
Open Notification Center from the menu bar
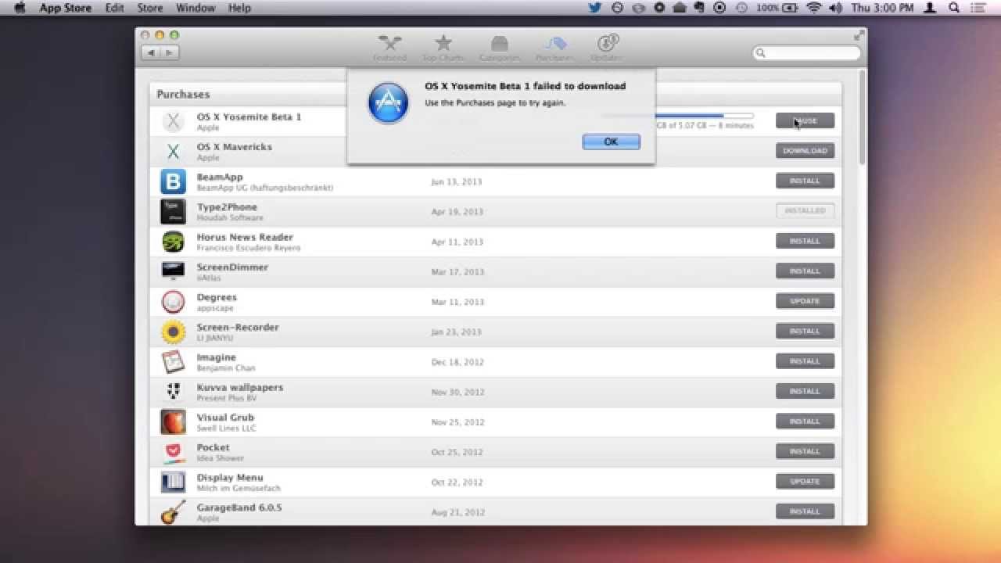(x=980, y=8)
